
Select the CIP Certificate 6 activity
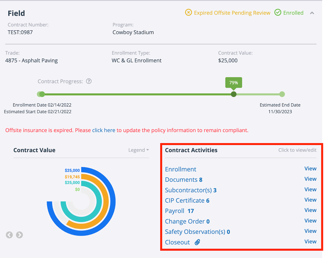coord(187,200)
